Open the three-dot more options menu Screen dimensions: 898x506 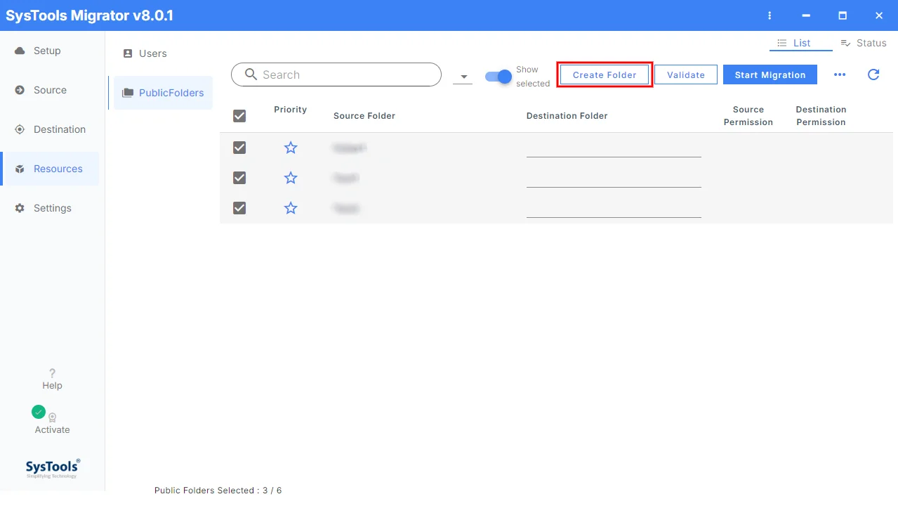(x=840, y=74)
